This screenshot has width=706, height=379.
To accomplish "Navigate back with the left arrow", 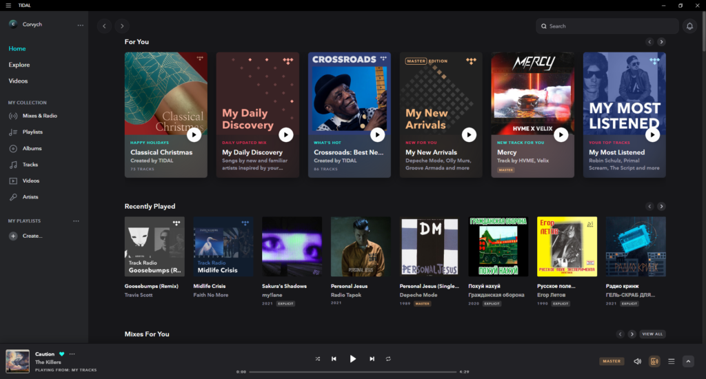I will pyautogui.click(x=104, y=26).
